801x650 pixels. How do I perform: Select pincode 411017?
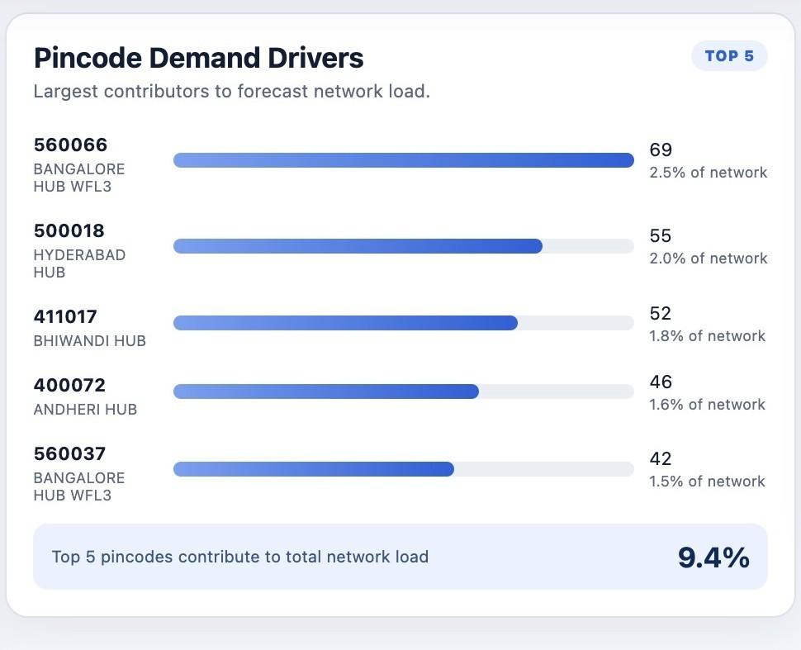(65, 317)
